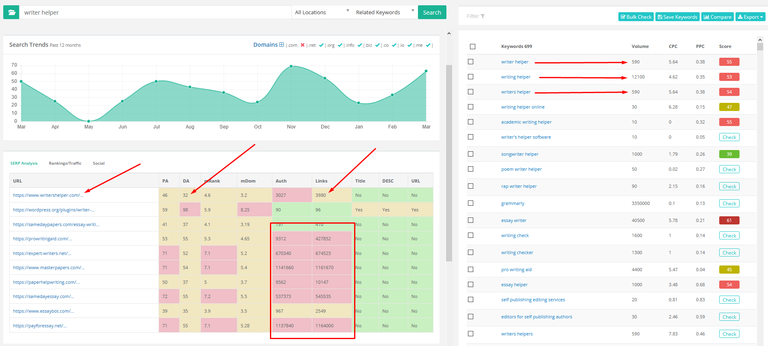Open the Related Keywords dropdown
This screenshot has width=768, height=346.
click(x=385, y=12)
